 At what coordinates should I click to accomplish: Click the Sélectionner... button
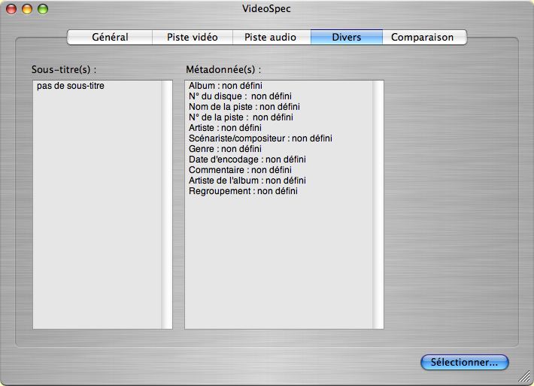[465, 362]
